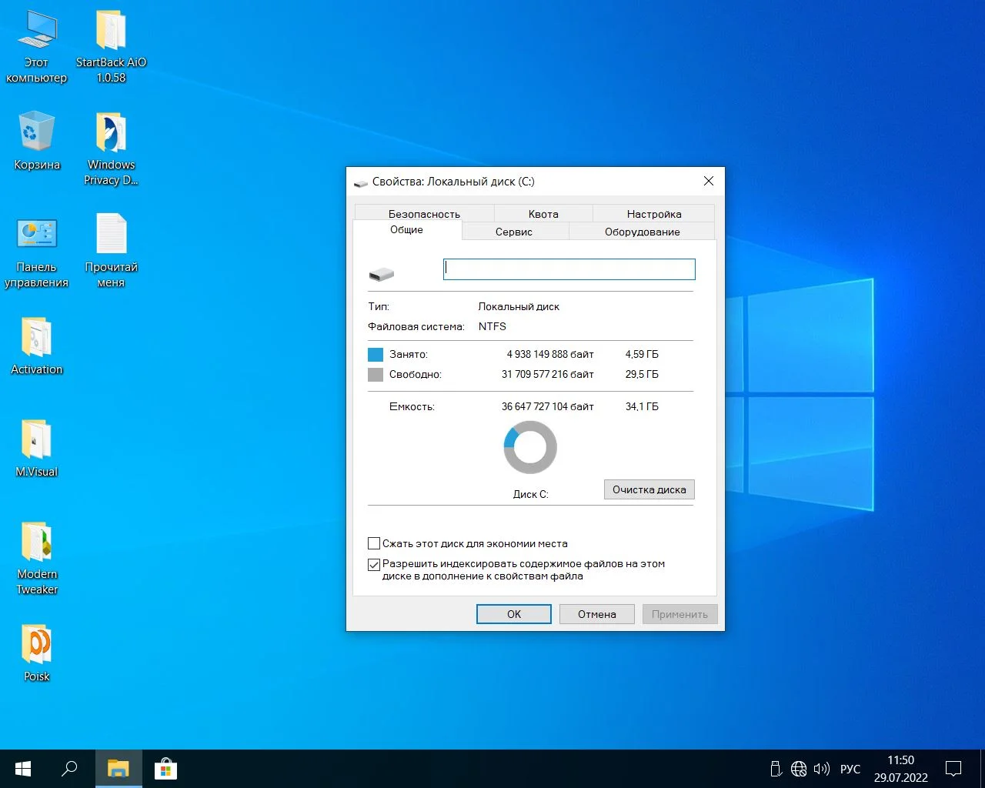Click the Modern Tweaker folder icon
This screenshot has height=788, width=985.
[36, 543]
